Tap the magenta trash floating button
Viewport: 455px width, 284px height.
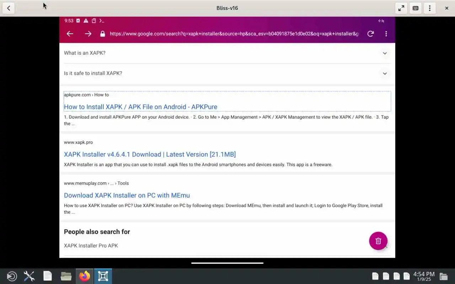pos(378,241)
